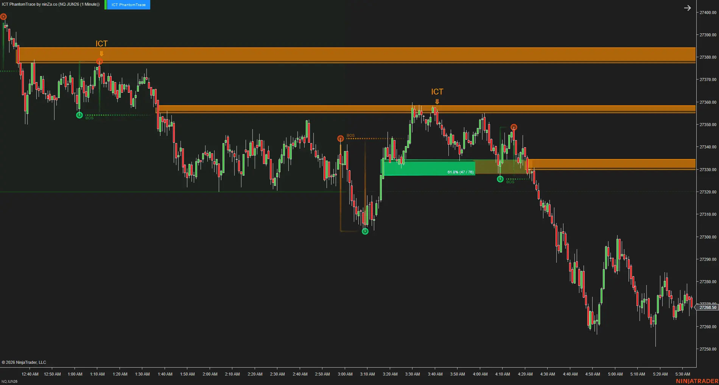Click the red swing-high circle at chart start
Image resolution: width=719 pixels, height=385 pixels.
3,17
